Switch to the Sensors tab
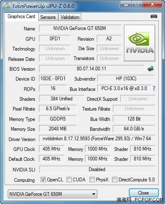 click(x=48, y=17)
